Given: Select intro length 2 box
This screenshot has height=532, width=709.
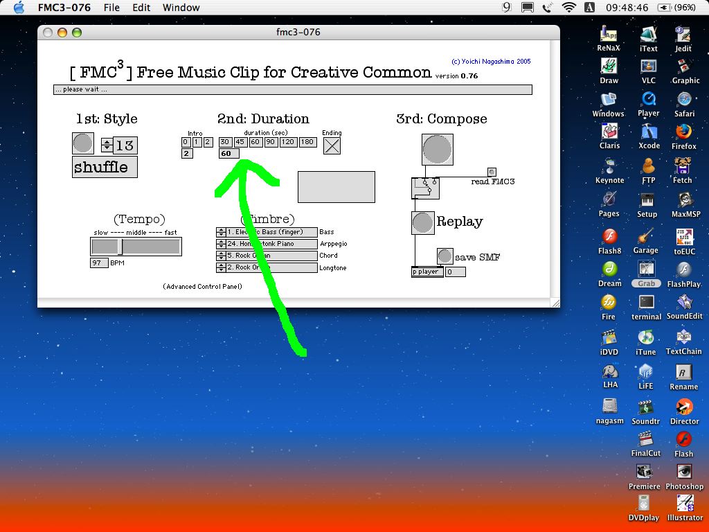Looking at the screenshot, I should (208, 142).
